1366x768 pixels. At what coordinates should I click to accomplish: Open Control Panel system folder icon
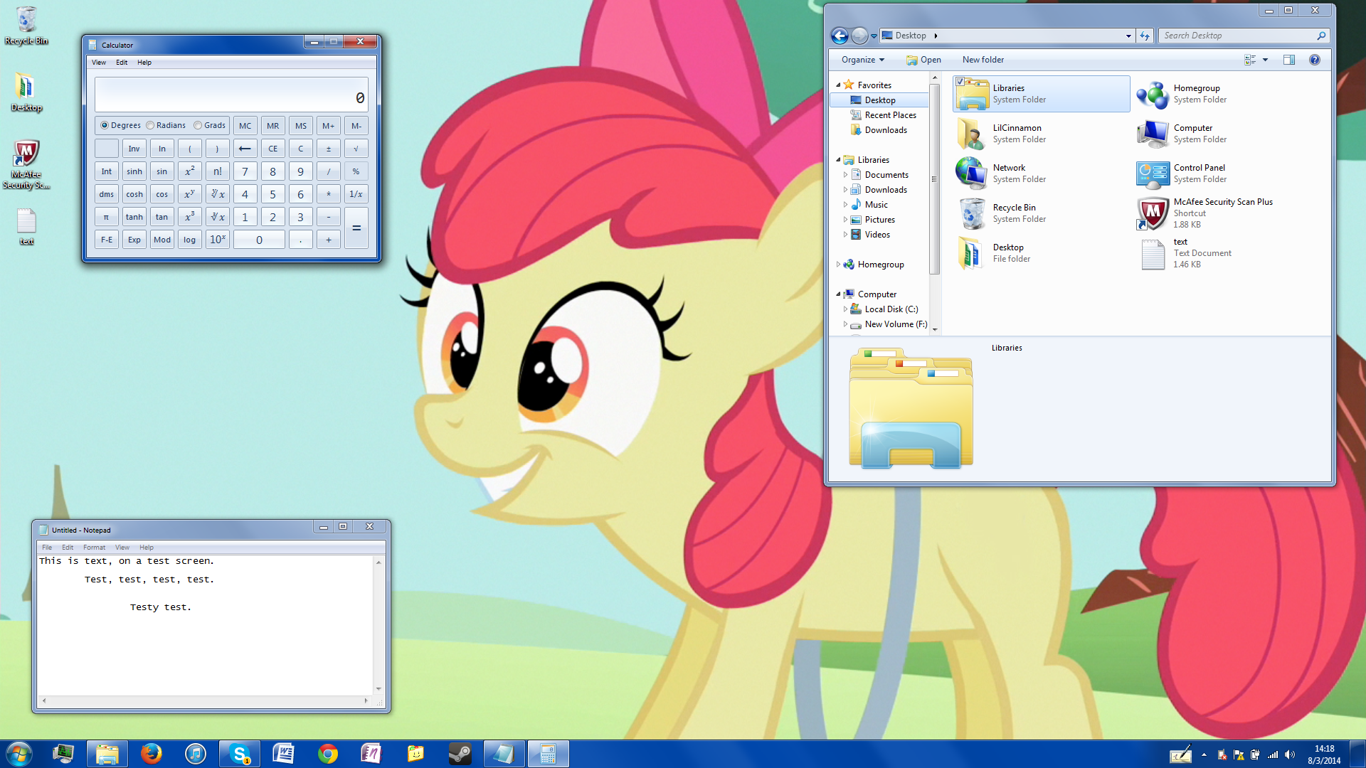point(1153,174)
